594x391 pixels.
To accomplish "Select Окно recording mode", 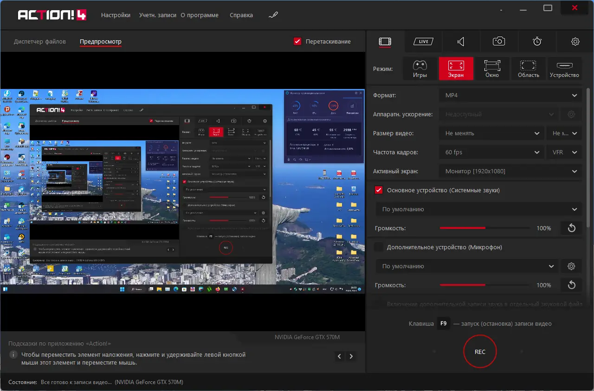I will tap(492, 69).
